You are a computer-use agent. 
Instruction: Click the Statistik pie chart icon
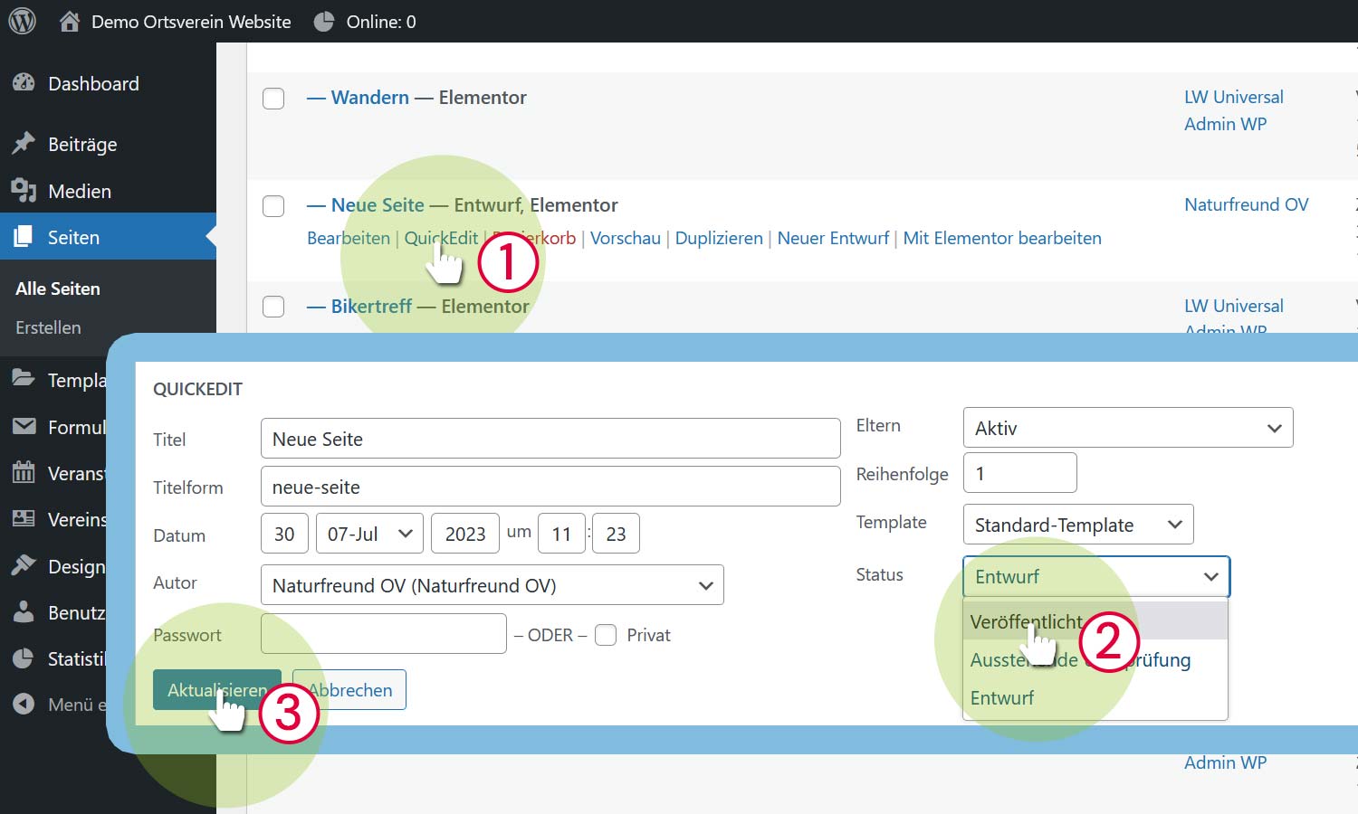pos(24,658)
